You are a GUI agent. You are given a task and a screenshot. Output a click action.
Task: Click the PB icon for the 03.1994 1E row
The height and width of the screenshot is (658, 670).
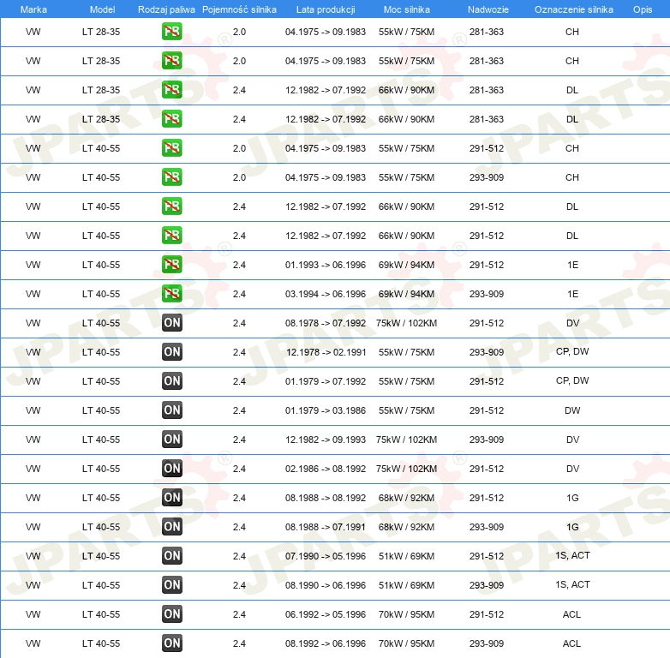(172, 294)
